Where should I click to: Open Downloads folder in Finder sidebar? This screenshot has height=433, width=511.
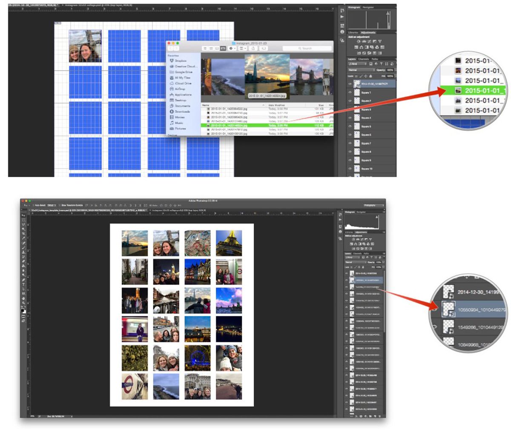tap(180, 112)
